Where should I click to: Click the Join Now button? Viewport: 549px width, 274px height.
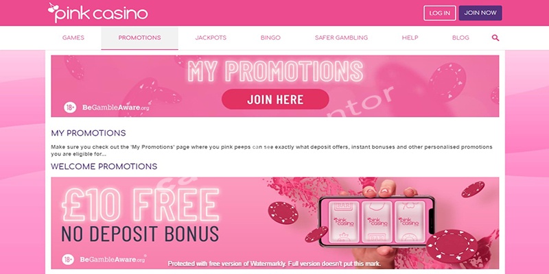pyautogui.click(x=480, y=13)
